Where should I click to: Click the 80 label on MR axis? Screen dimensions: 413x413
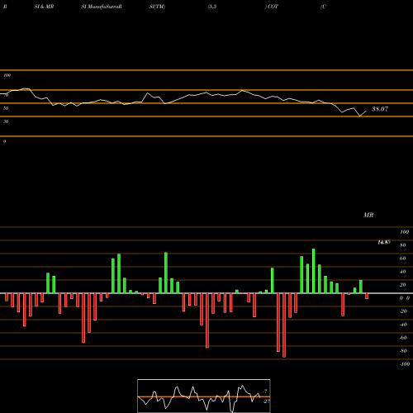pos(403,245)
